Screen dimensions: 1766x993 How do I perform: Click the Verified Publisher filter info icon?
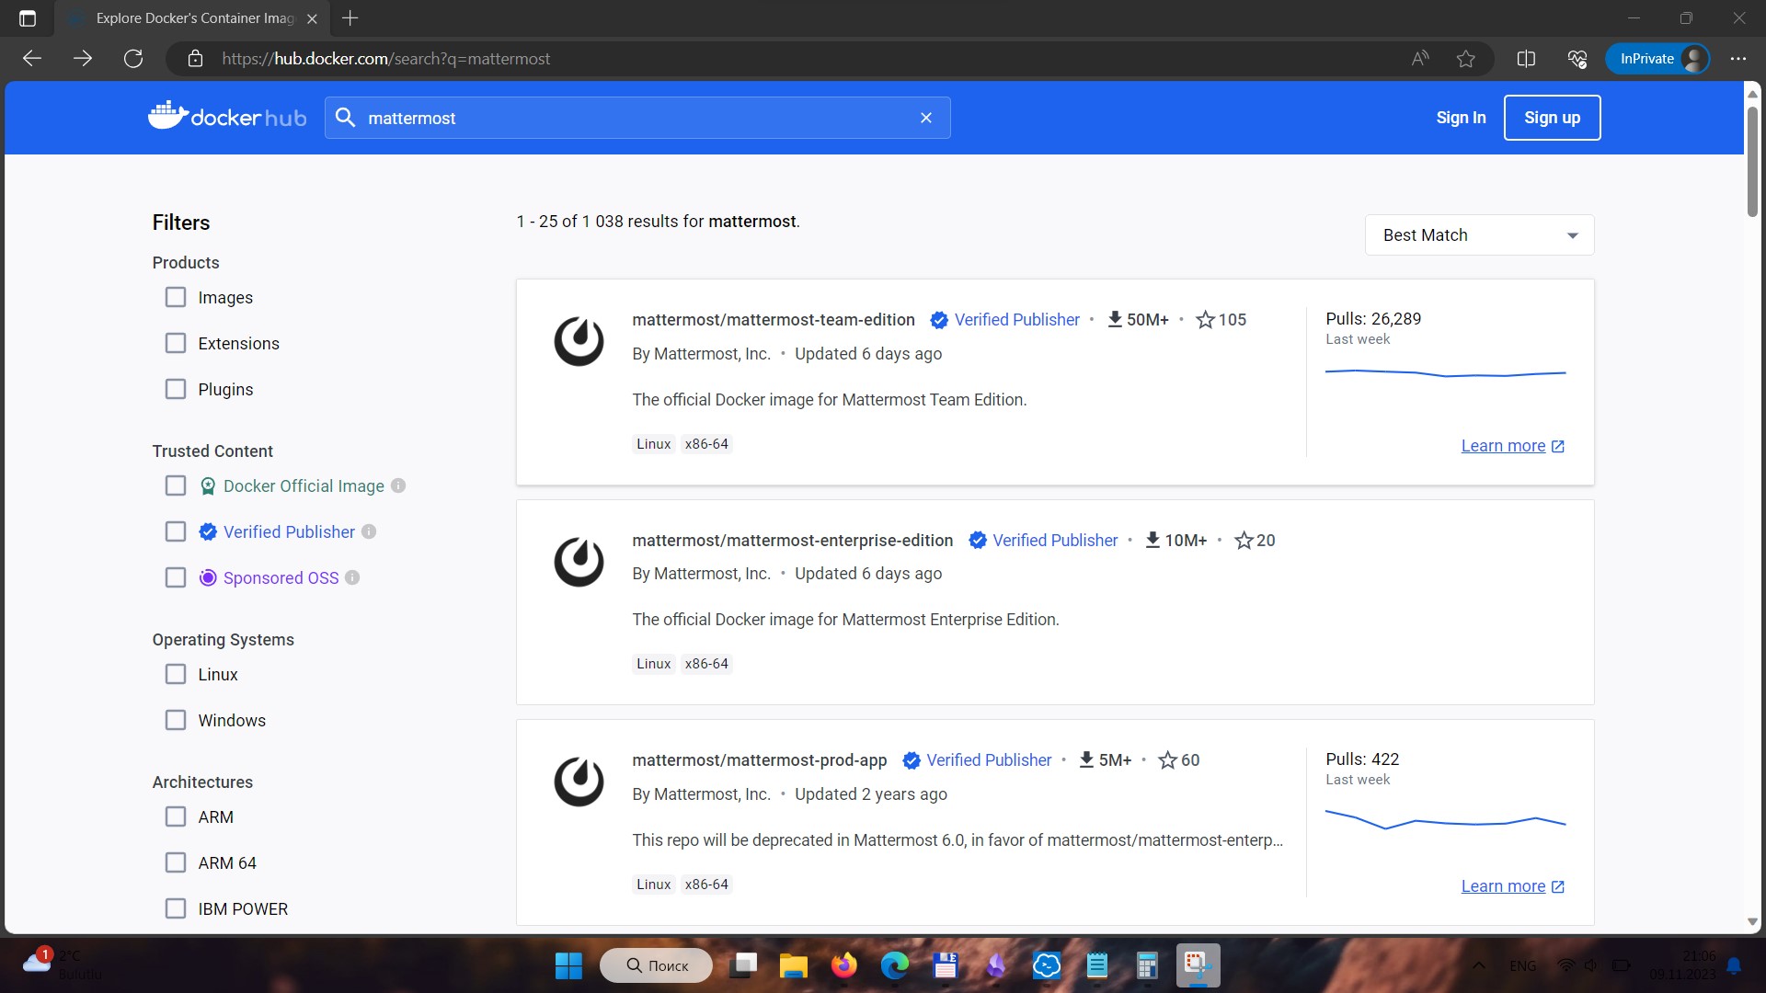click(x=369, y=531)
